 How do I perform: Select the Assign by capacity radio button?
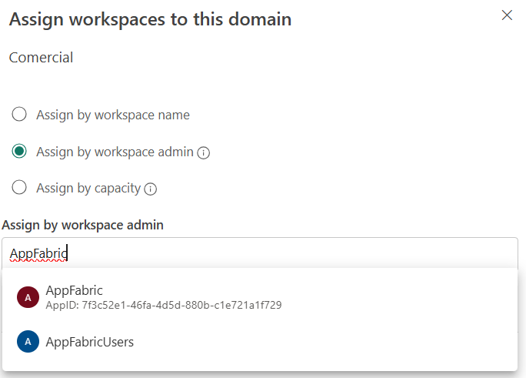(20, 188)
